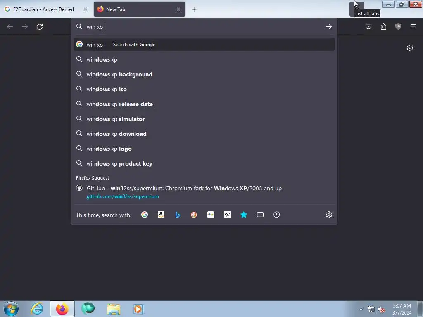Open the uBlock Origin shield icon

(398, 26)
